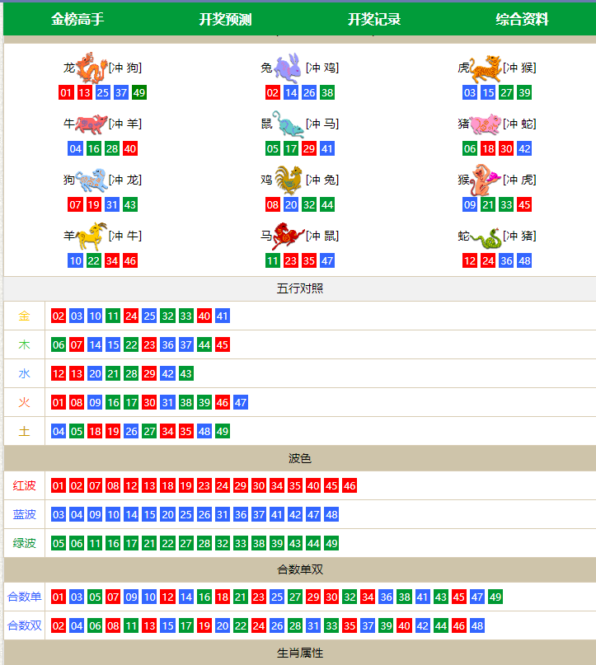Switch to the 开奖预测 tab
Viewport: 596px width, 665px height.
(225, 19)
